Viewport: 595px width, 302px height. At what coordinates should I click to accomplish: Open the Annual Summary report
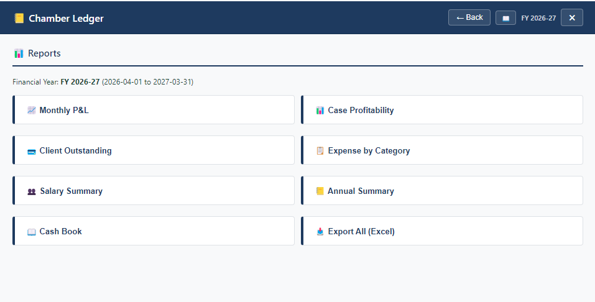[441, 190]
